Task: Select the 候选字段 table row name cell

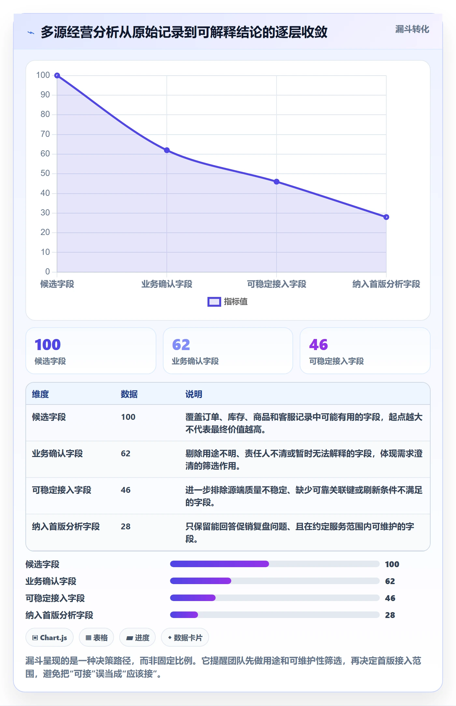Action: click(x=49, y=417)
